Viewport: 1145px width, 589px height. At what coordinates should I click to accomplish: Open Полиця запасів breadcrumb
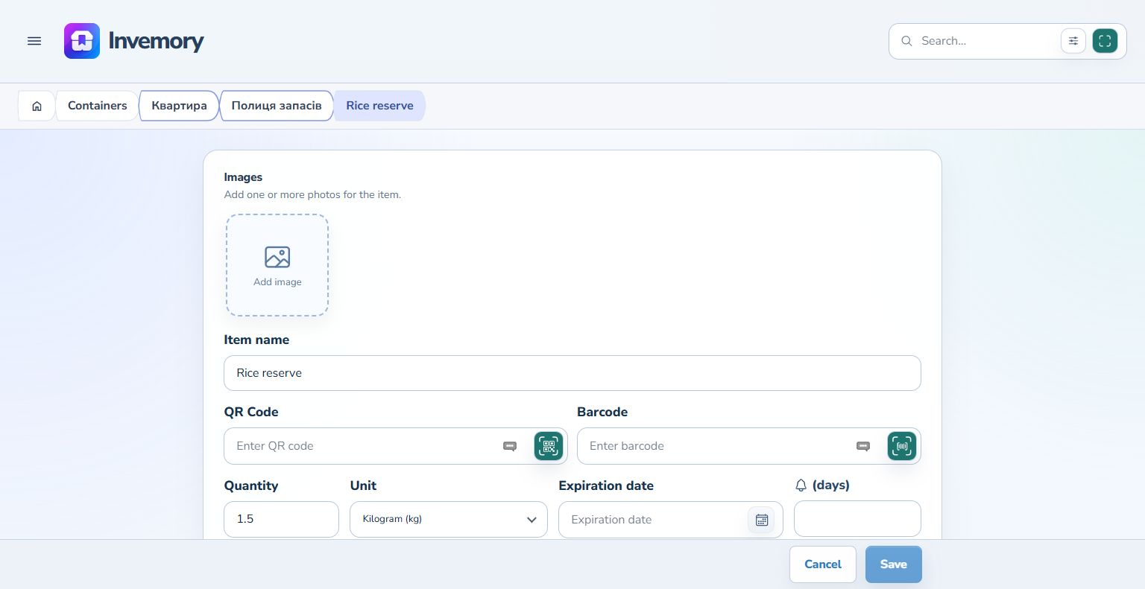(x=277, y=106)
